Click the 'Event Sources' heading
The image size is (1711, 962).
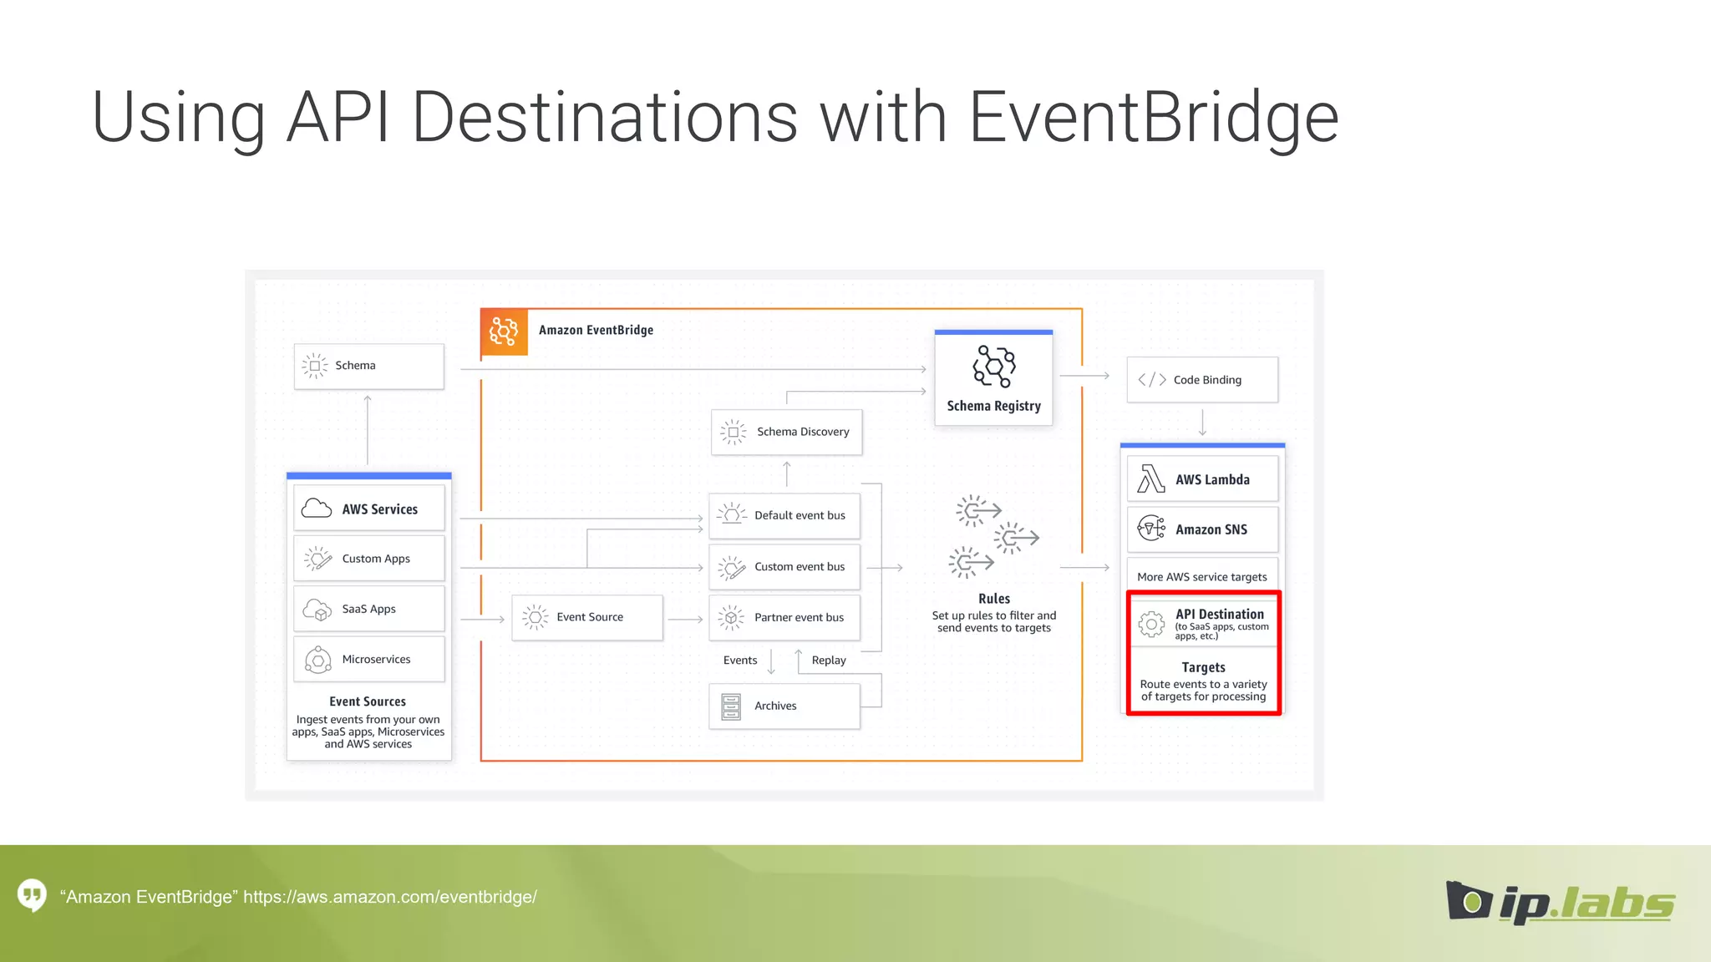pyautogui.click(x=368, y=701)
